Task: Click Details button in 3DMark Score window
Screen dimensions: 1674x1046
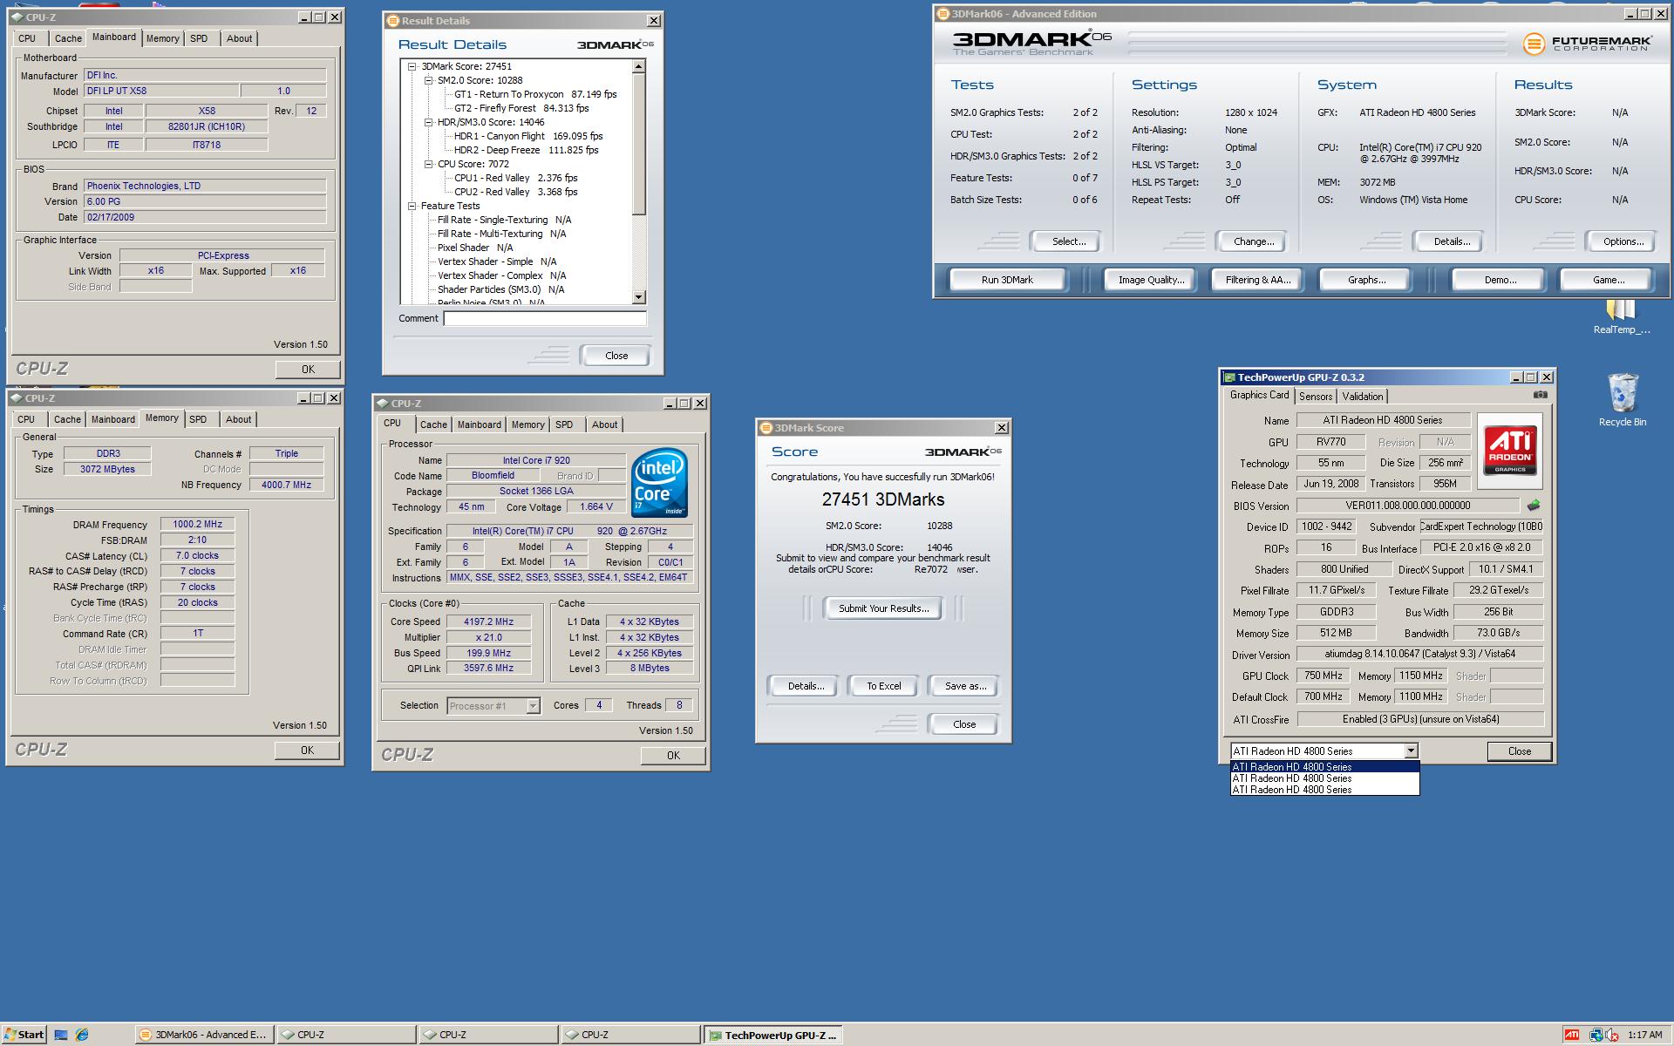Action: pyautogui.click(x=806, y=686)
